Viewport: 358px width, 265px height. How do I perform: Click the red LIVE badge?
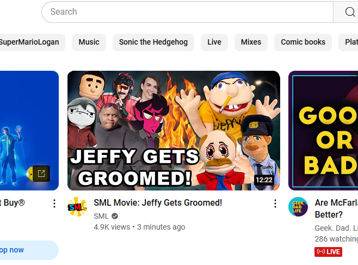pos(328,252)
